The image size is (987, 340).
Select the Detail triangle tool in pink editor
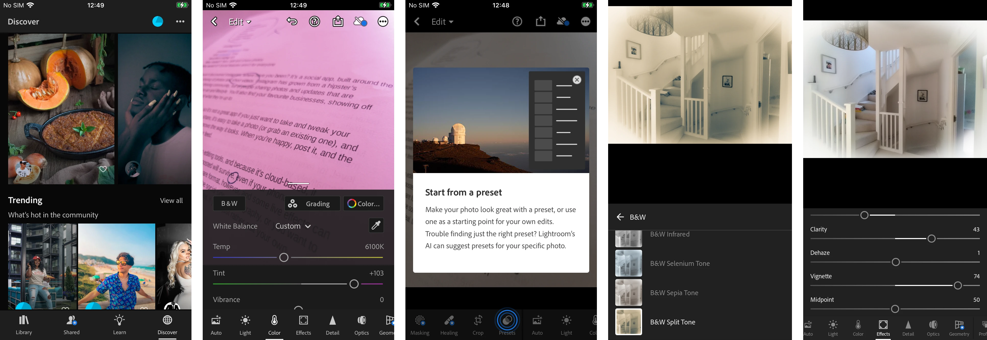333,325
